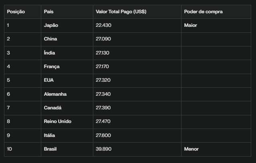Click the "Menor" purchasing power cell
This screenshot has height=163, width=256.
191,149
